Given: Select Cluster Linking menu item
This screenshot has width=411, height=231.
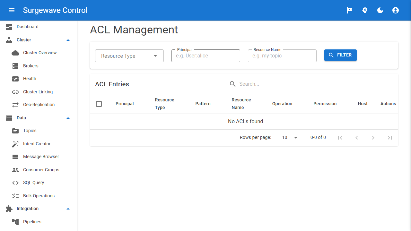Looking at the screenshot, I should click(x=39, y=92).
